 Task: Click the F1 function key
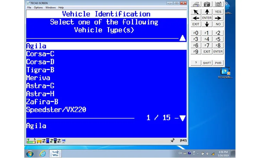(x=207, y=33)
